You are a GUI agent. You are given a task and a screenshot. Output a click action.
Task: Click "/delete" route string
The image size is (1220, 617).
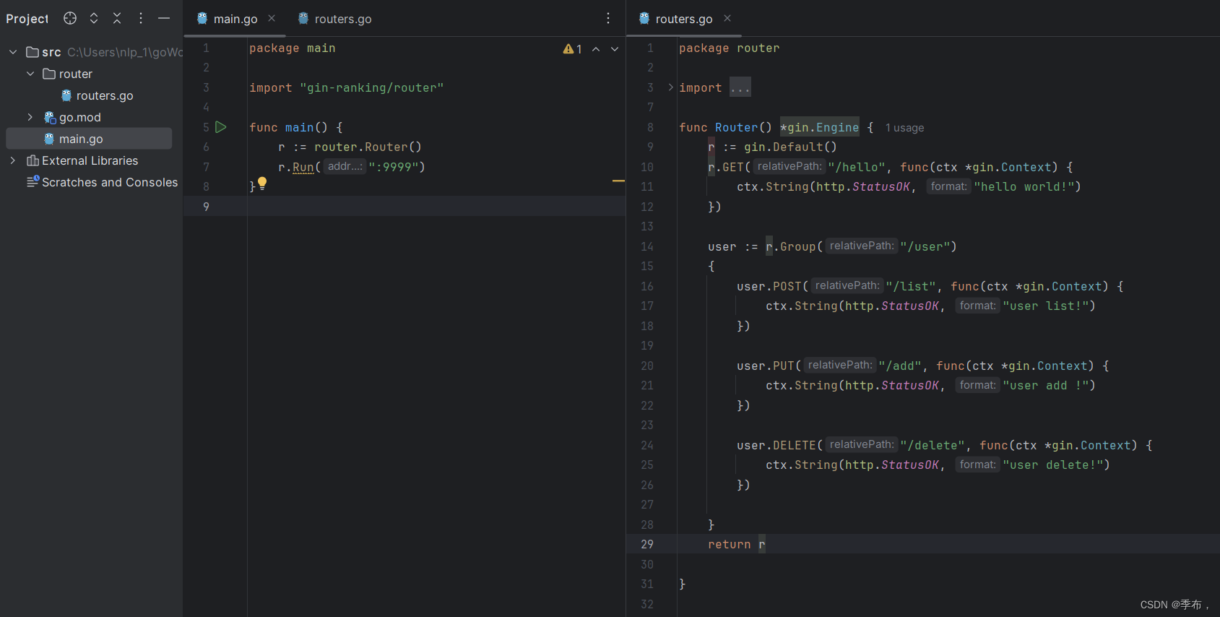[933, 445]
